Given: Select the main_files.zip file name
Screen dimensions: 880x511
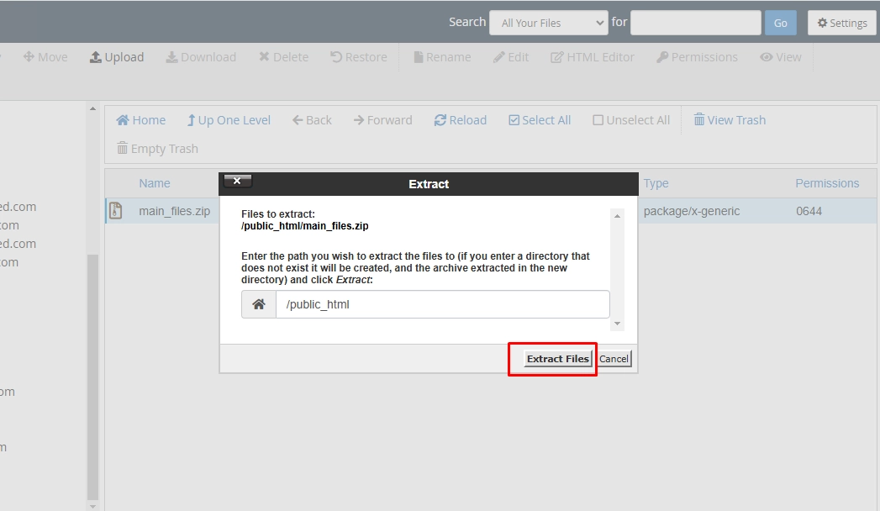Looking at the screenshot, I should [x=175, y=211].
